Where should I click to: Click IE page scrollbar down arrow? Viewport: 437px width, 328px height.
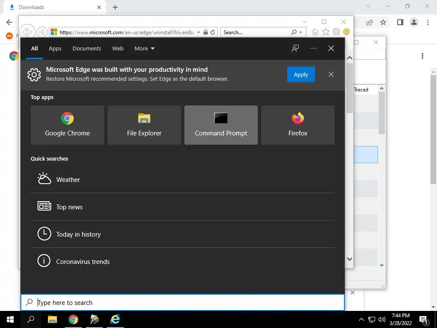pyautogui.click(x=350, y=259)
